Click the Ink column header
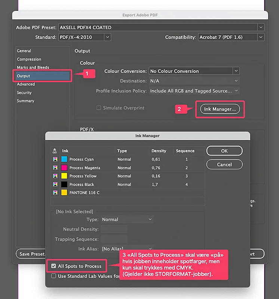The image size is (279, 299). pyautogui.click(x=88, y=151)
